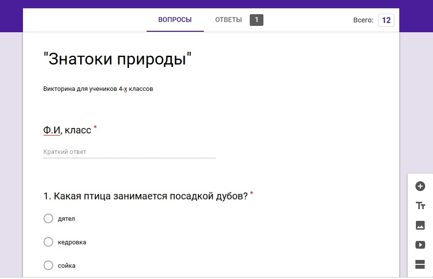Screen dimensions: 433x279
Task: Add title and description with the Tt icon
Action: [x=420, y=206]
